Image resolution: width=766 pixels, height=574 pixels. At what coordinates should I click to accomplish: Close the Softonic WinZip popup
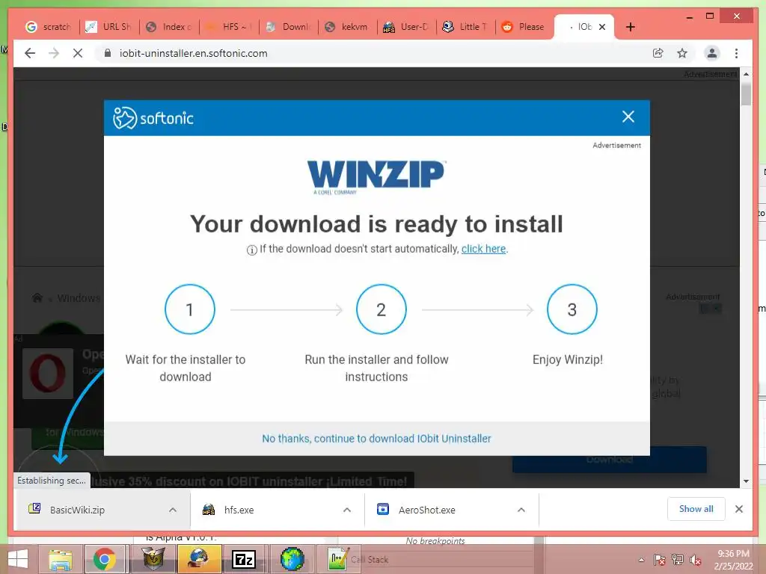click(x=628, y=117)
